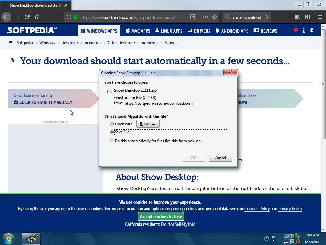The width and height of the screenshot is (326, 245).
Task: Open Other Desktop Enhancements breadcrumb
Action: [133, 43]
